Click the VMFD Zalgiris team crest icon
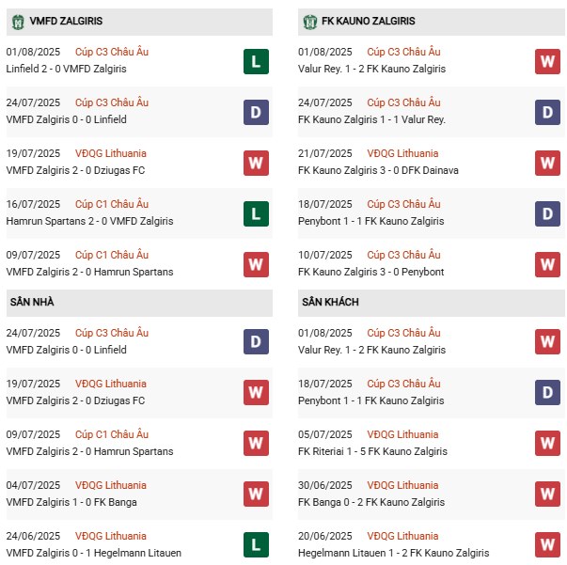This screenshot has width=567, height=565. [x=17, y=21]
